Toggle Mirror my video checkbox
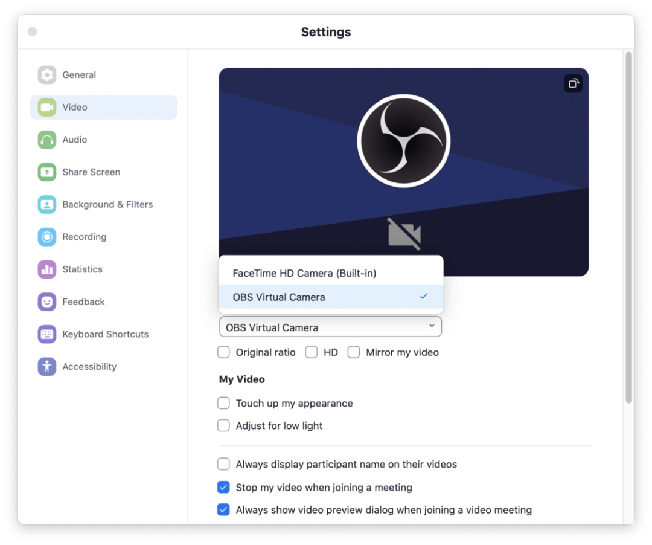The width and height of the screenshot is (652, 545). tap(354, 352)
